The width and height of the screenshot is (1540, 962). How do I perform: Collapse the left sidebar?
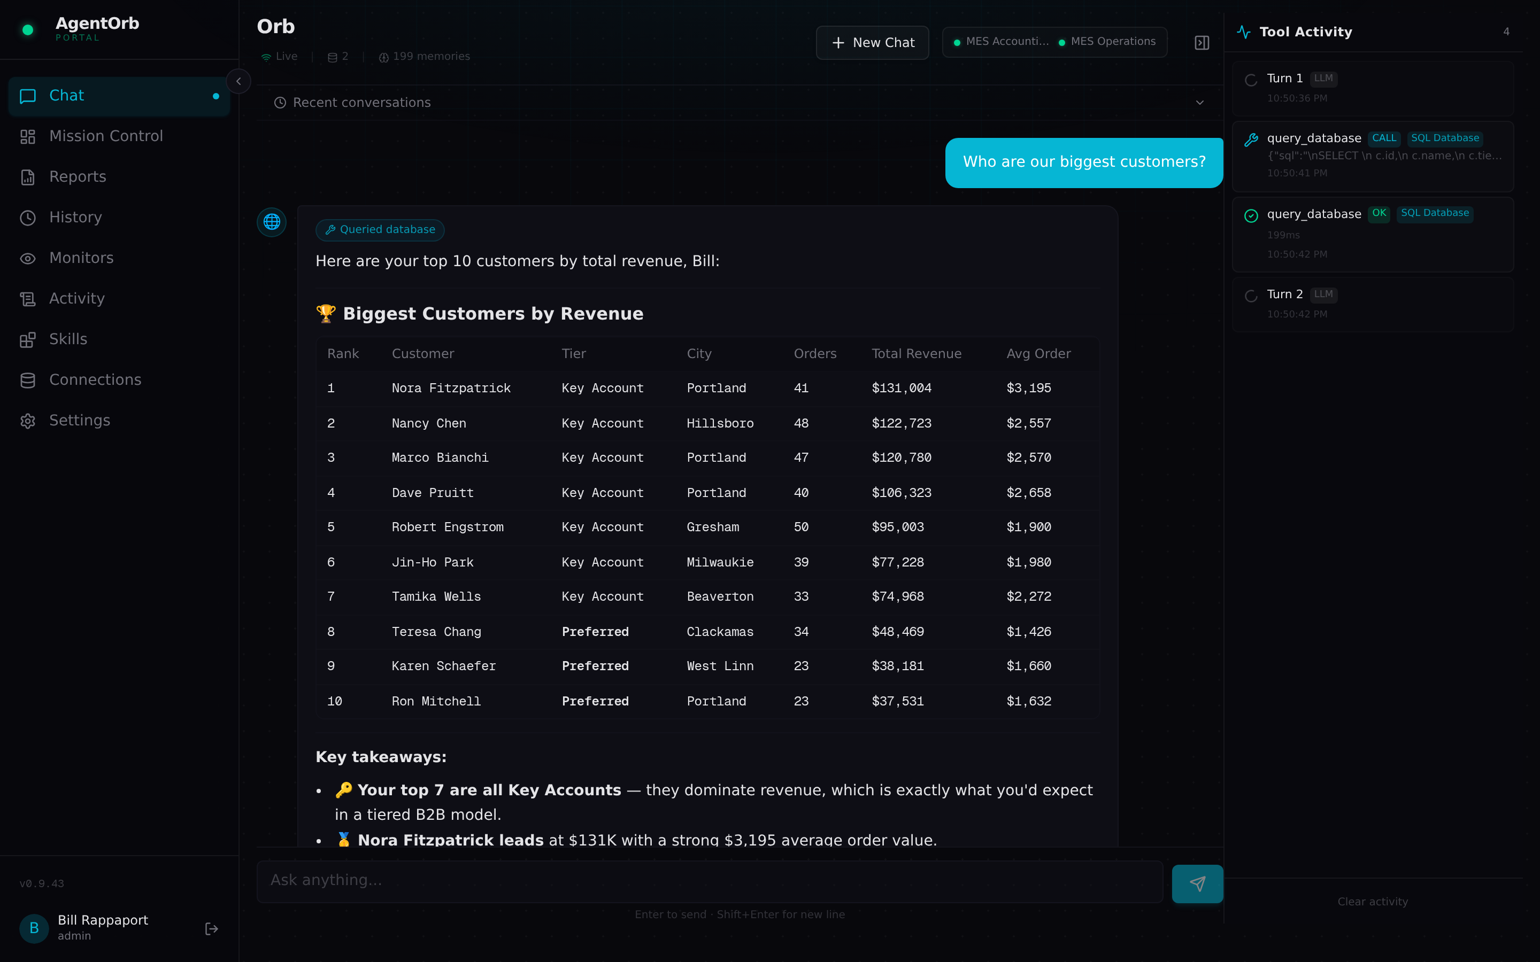[238, 81]
